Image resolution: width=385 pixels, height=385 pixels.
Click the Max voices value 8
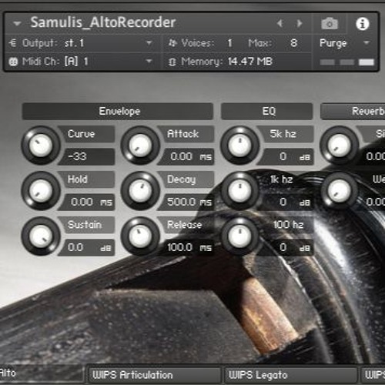pyautogui.click(x=293, y=43)
